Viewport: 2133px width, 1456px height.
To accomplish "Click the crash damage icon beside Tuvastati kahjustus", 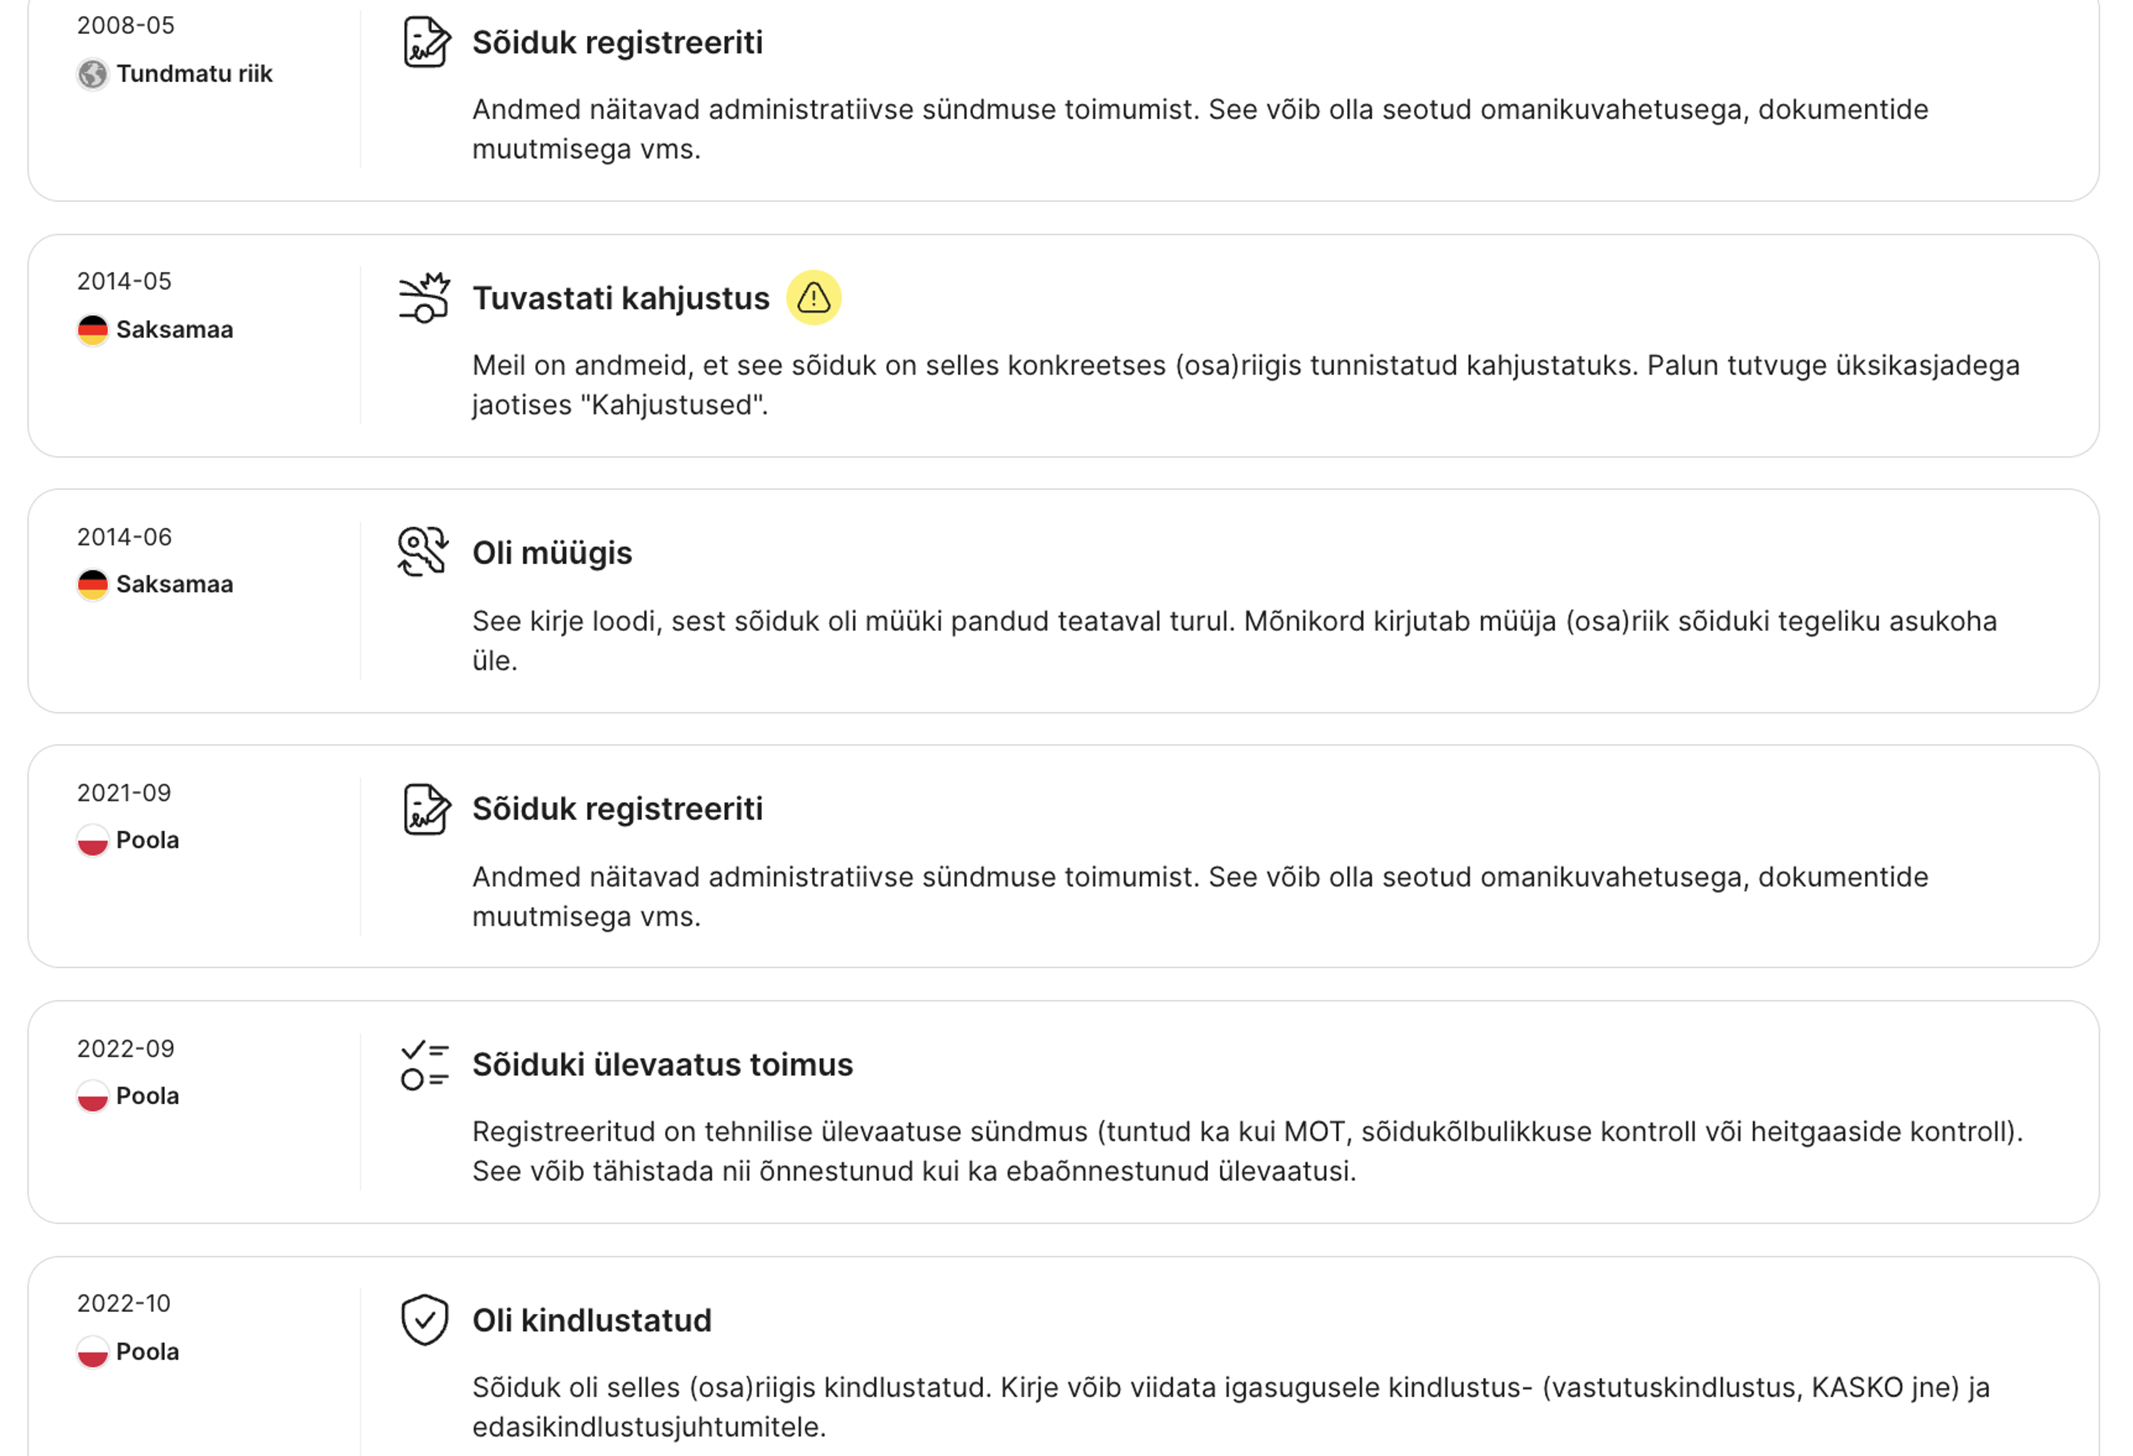I will pyautogui.click(x=424, y=297).
